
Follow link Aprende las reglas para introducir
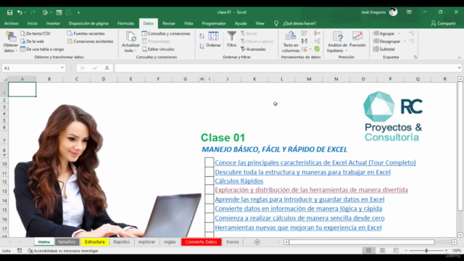(x=299, y=199)
